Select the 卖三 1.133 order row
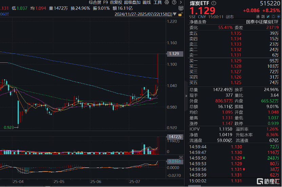The image size is (282, 187). coord(234,44)
